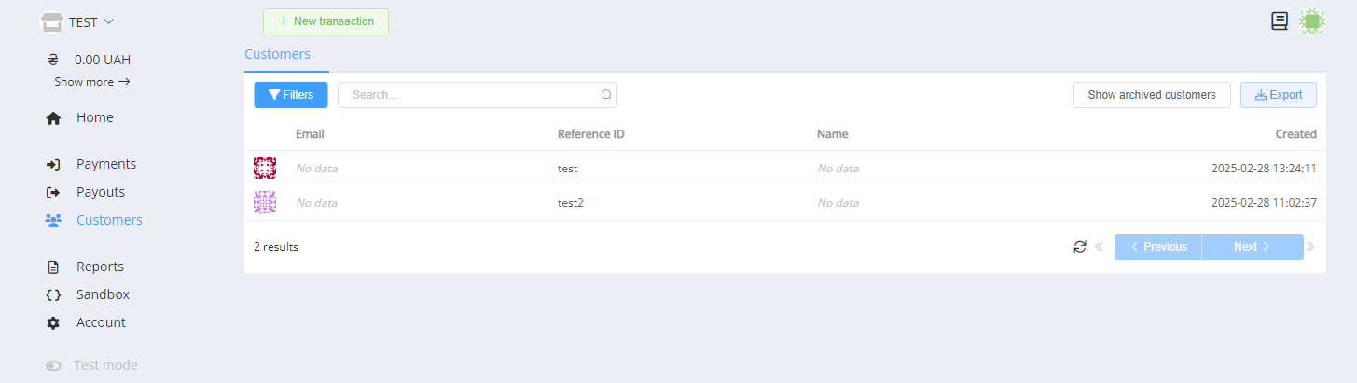Go to the Next results page
This screenshot has height=383, width=1357.
(1252, 247)
